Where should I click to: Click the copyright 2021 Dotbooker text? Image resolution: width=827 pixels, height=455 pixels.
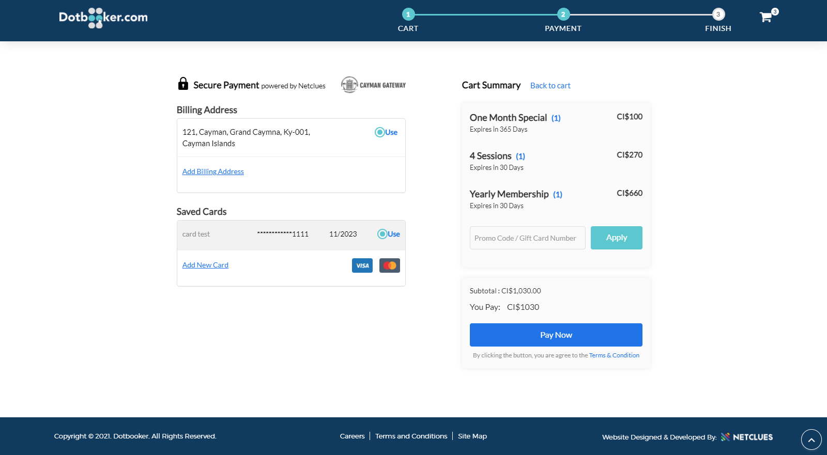point(135,436)
